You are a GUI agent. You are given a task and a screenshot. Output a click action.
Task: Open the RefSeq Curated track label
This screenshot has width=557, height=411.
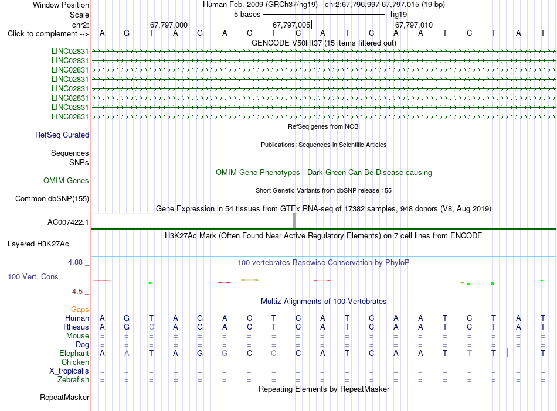coord(62,135)
